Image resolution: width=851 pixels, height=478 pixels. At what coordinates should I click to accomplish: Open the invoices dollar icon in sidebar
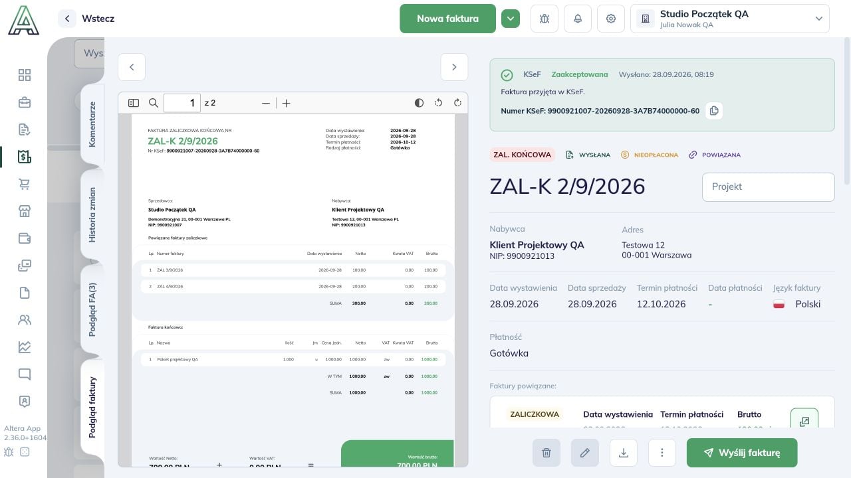coord(25,157)
